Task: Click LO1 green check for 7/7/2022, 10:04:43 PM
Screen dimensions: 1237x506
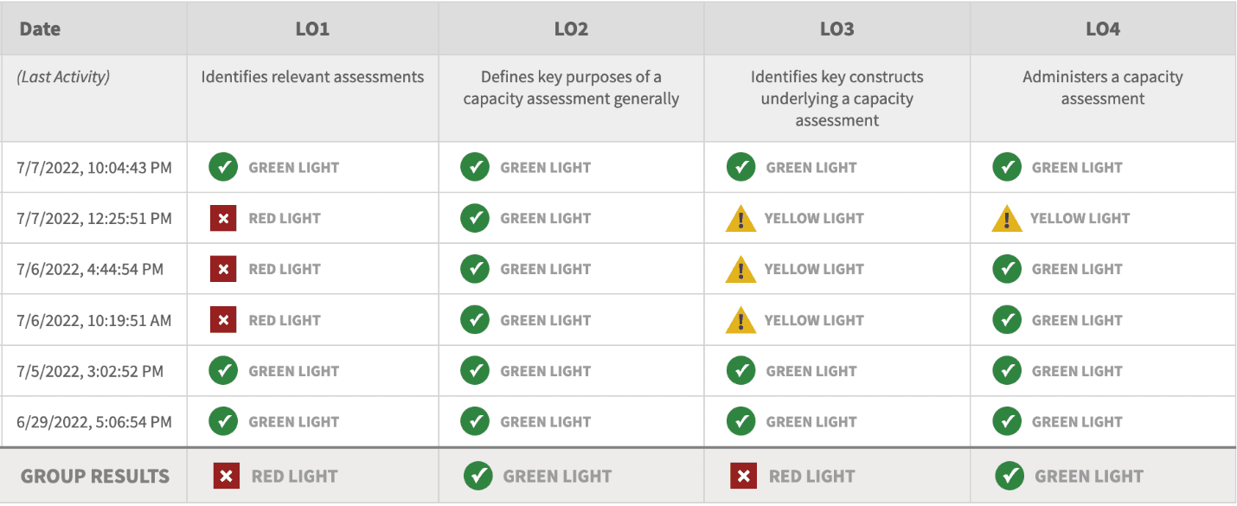Action: [223, 168]
